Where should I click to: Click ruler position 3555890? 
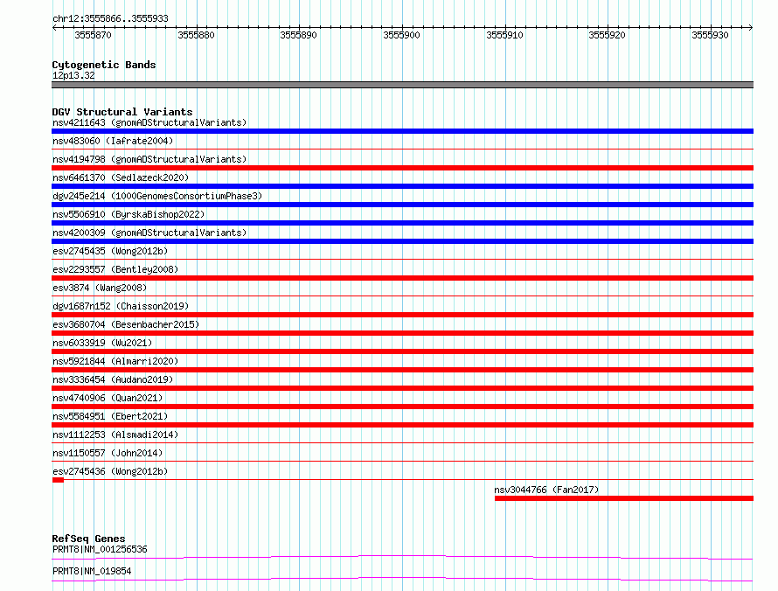pyautogui.click(x=298, y=35)
